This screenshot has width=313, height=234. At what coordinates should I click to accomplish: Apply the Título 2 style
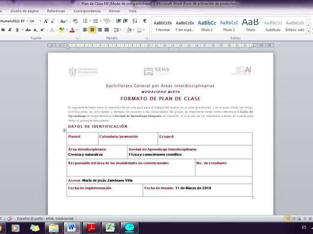pyautogui.click(x=229, y=26)
